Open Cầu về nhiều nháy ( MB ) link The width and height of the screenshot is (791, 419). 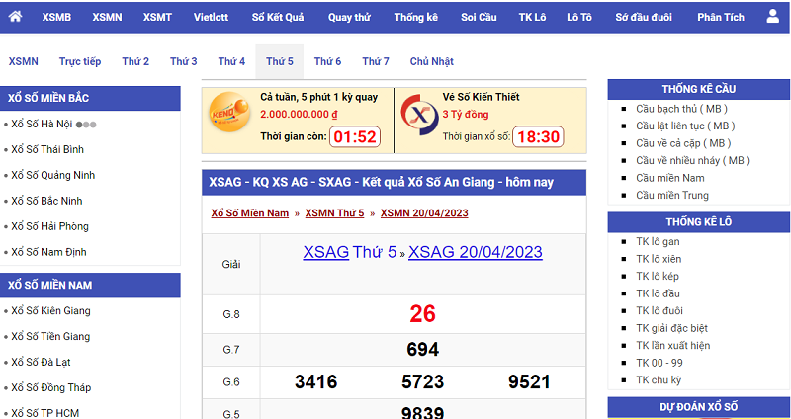tap(693, 160)
